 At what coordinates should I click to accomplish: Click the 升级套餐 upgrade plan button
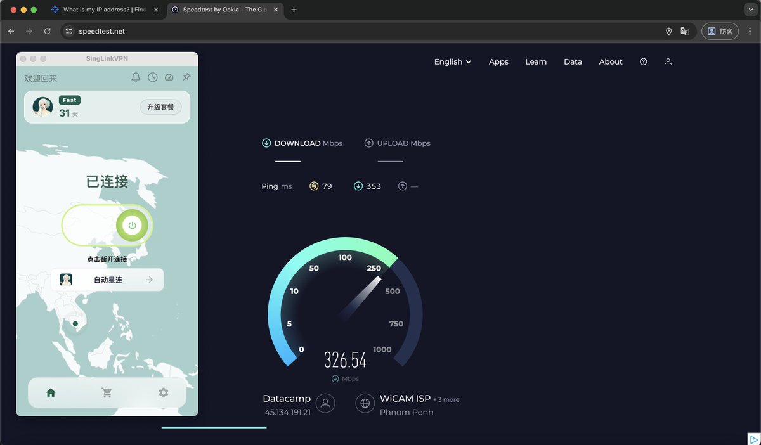click(160, 107)
